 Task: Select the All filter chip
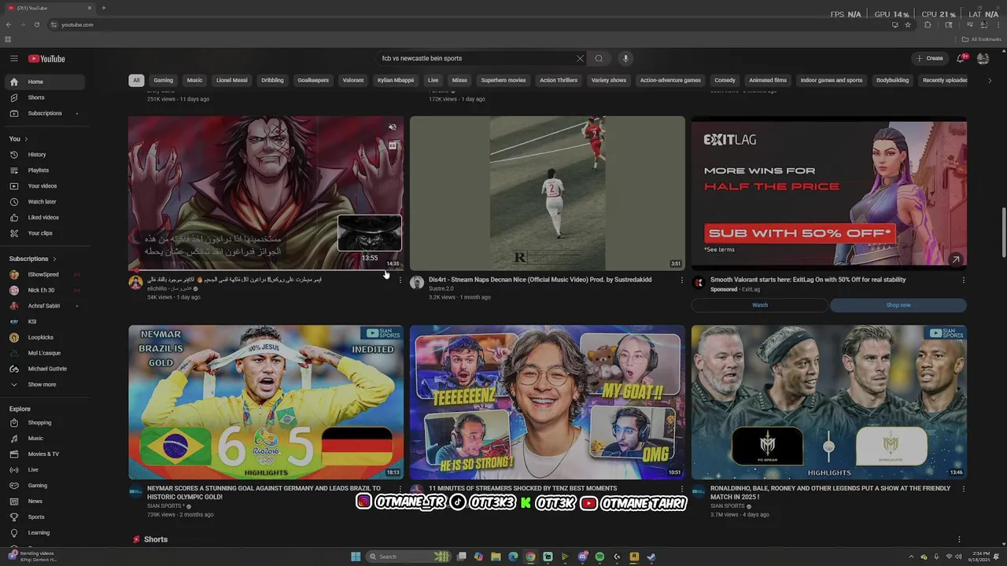point(136,80)
